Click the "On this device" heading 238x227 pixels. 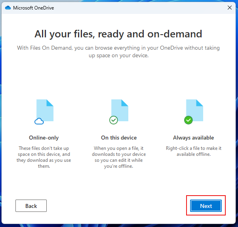(119, 138)
